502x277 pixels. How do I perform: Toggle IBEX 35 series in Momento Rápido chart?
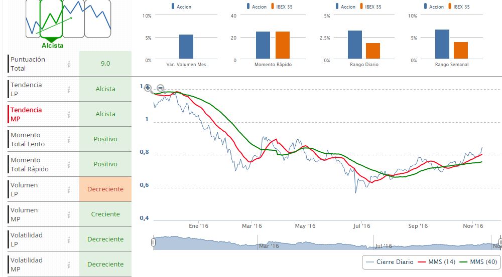click(x=284, y=7)
